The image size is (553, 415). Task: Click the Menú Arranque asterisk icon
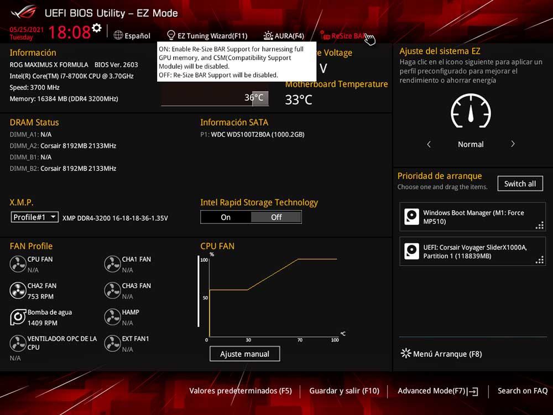point(406,353)
